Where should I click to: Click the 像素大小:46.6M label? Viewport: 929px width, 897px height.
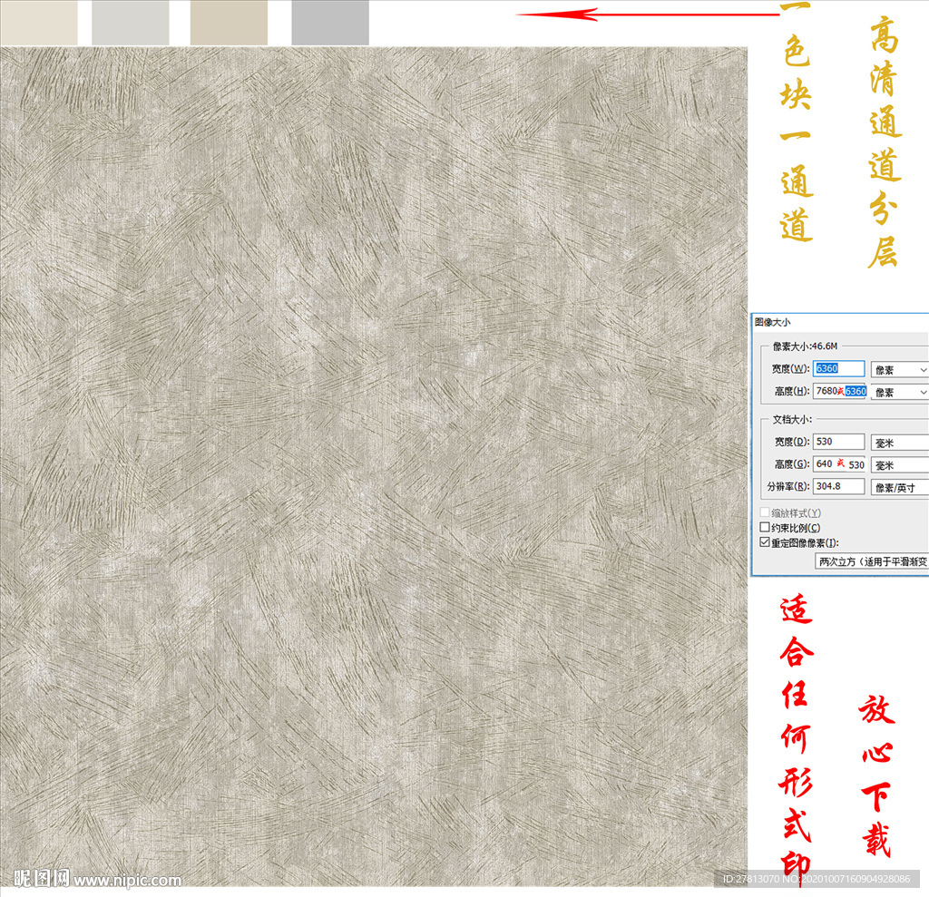[x=805, y=346]
